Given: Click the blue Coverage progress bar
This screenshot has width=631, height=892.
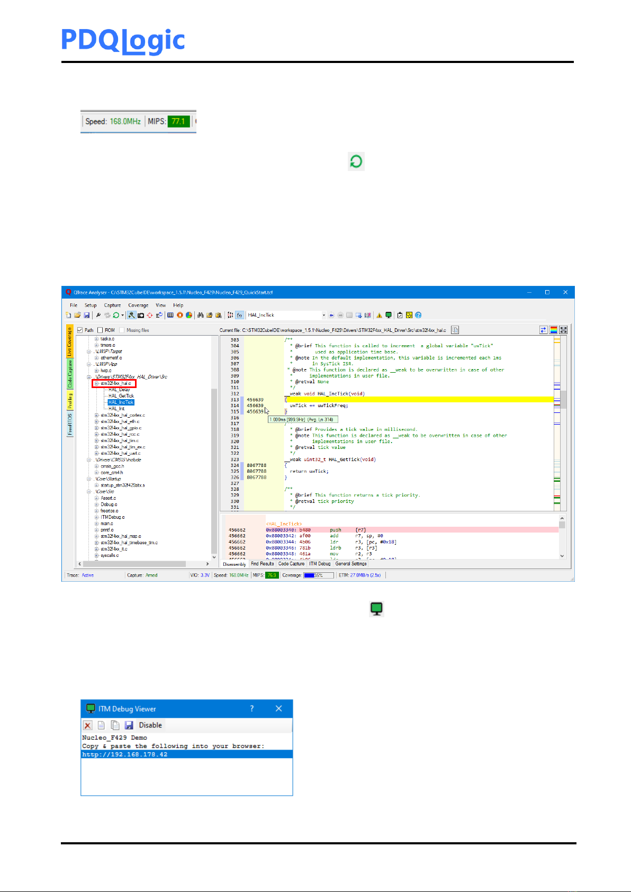Looking at the screenshot, I should [318, 575].
